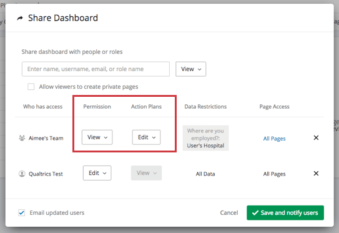Click All Pages text for Qualtrics Test

[x=274, y=174]
